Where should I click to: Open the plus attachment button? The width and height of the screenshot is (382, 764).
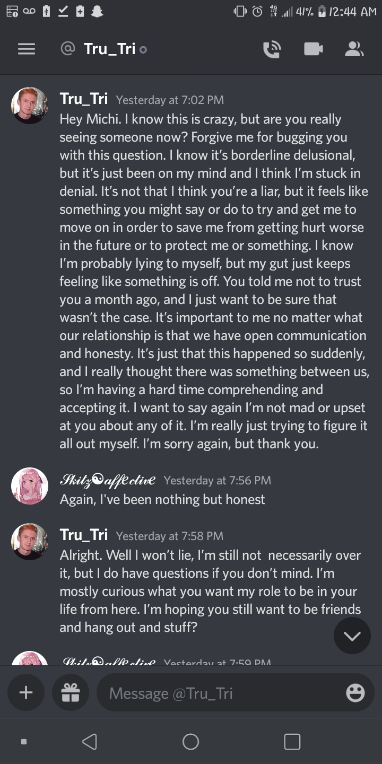point(26,692)
